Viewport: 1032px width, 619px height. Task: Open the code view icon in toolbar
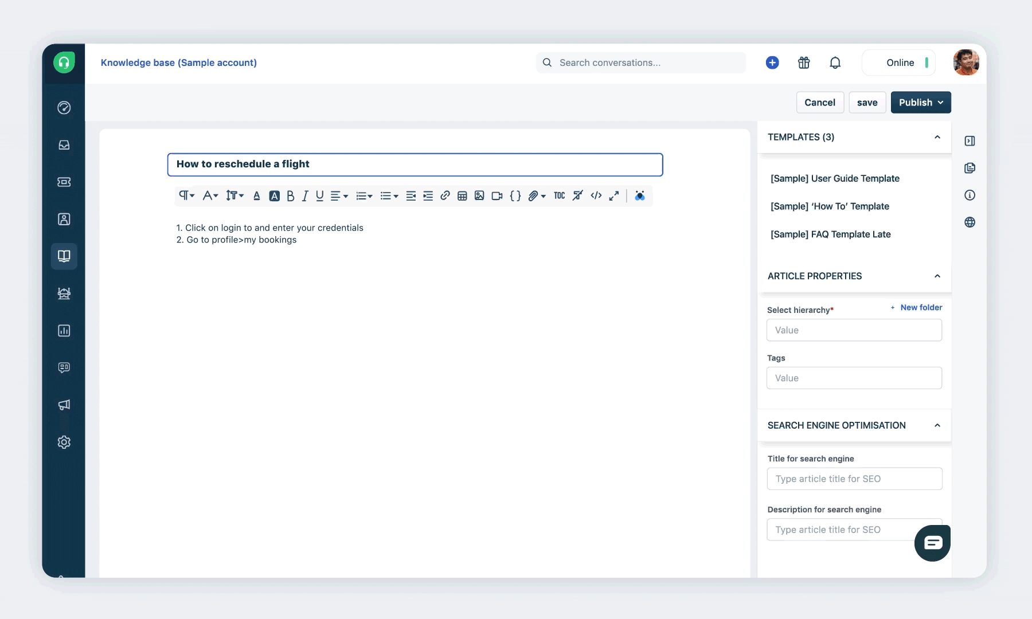point(596,196)
